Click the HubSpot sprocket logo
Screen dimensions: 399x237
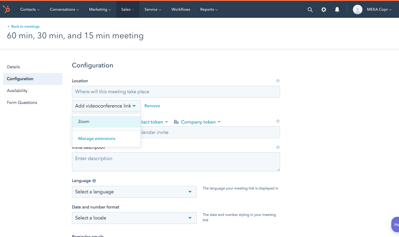pyautogui.click(x=6, y=9)
